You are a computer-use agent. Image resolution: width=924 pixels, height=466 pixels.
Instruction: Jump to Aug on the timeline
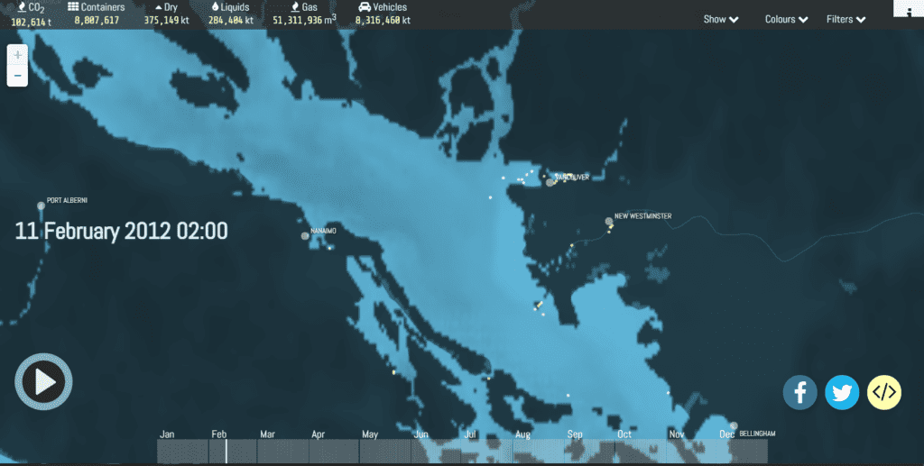tap(522, 434)
